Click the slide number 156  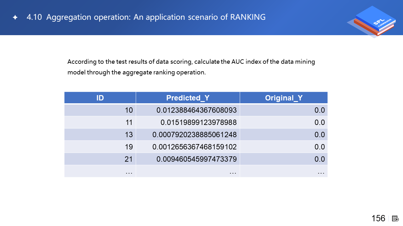point(378,218)
